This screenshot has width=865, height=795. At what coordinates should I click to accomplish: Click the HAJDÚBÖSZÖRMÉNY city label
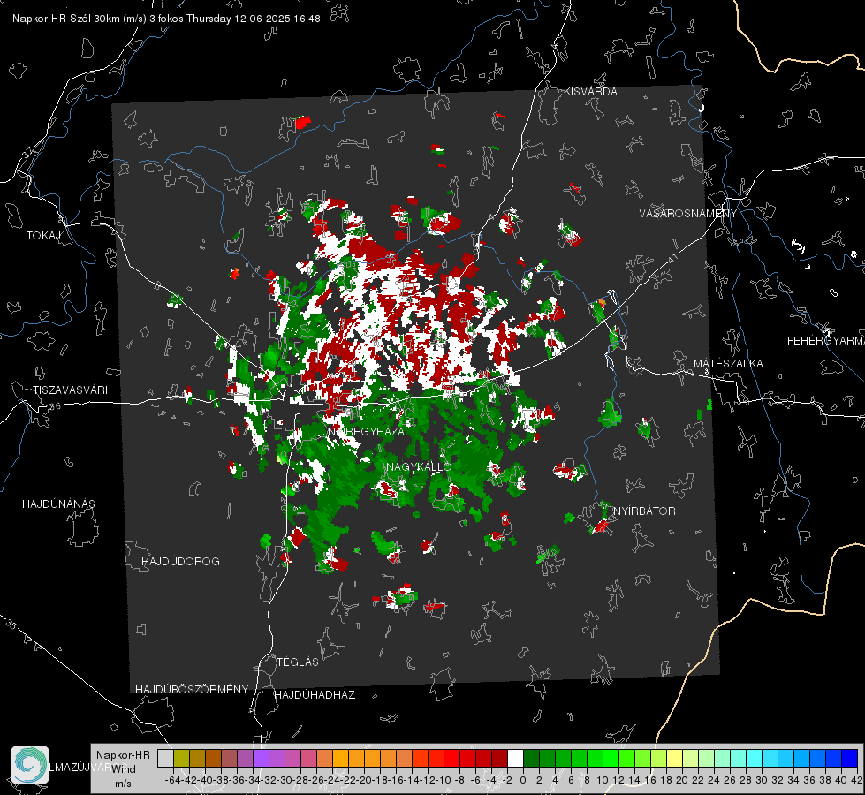pos(192,689)
